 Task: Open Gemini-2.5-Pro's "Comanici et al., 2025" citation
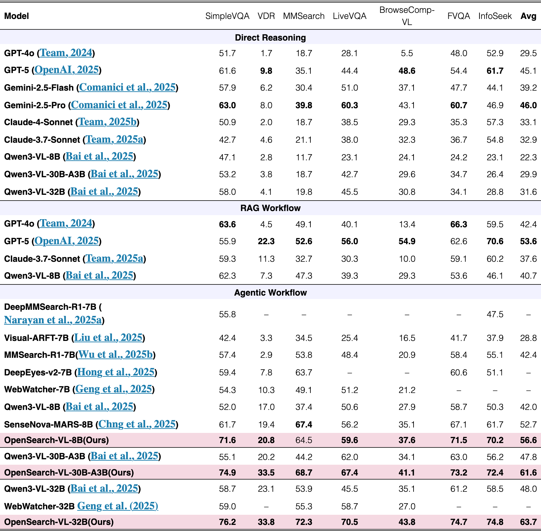(x=119, y=105)
